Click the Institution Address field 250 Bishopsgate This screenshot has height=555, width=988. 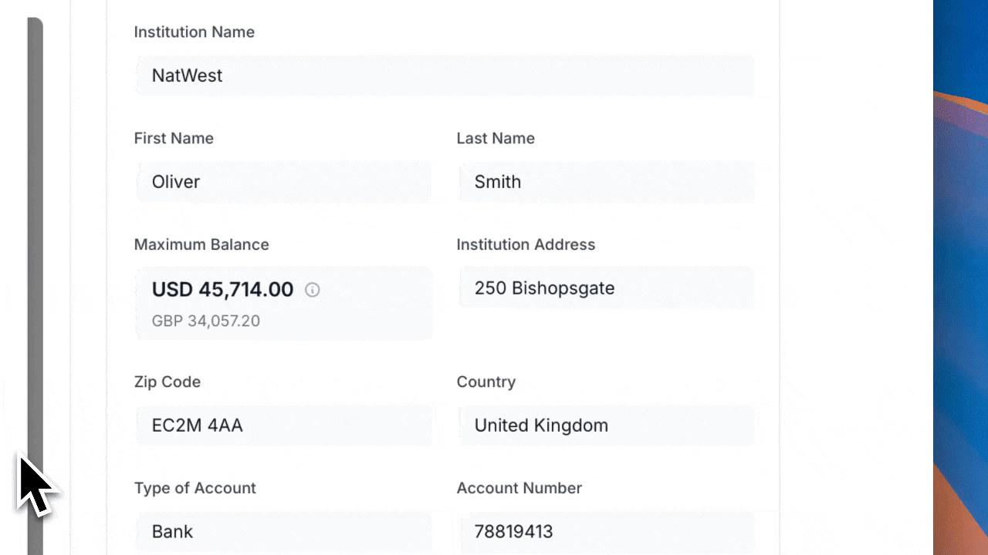click(606, 288)
